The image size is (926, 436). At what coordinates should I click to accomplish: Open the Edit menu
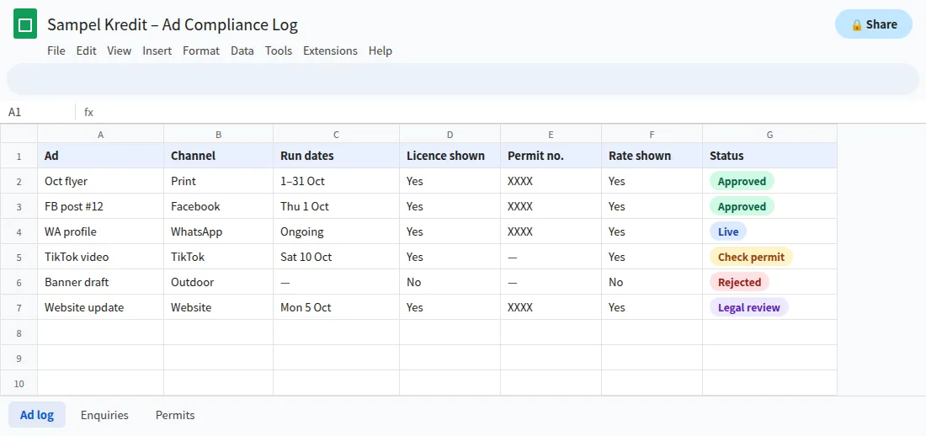[x=86, y=51]
